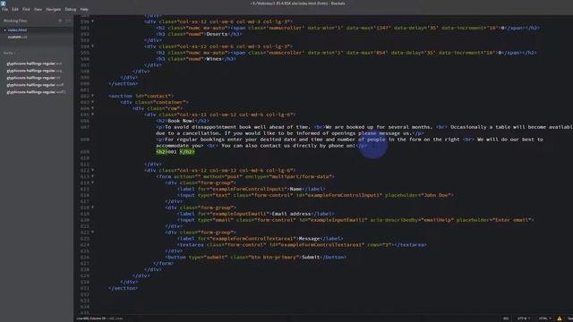Click the "Message" label text in code
The height and width of the screenshot is (322, 573).
309,239
